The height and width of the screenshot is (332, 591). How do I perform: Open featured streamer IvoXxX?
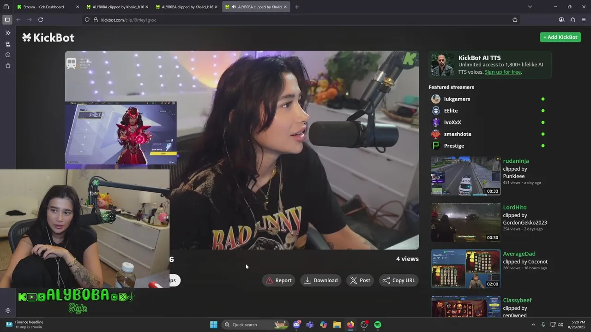click(x=452, y=122)
